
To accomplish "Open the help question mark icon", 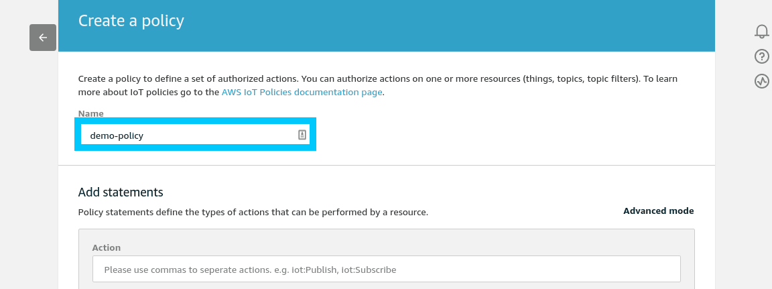I will (761, 56).
